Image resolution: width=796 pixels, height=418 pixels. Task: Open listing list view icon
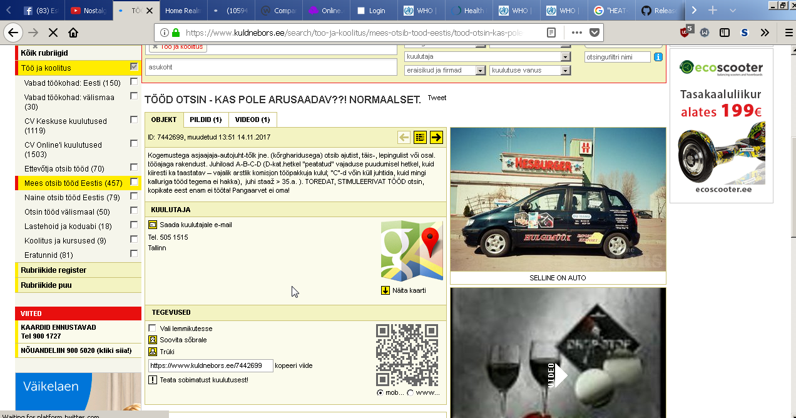pyautogui.click(x=421, y=138)
